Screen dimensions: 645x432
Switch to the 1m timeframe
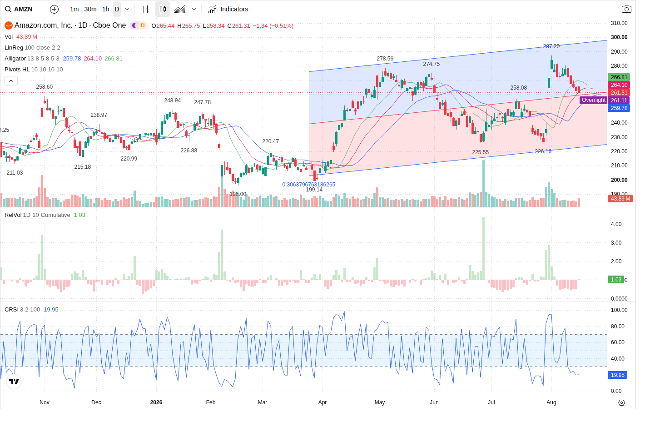coord(74,9)
